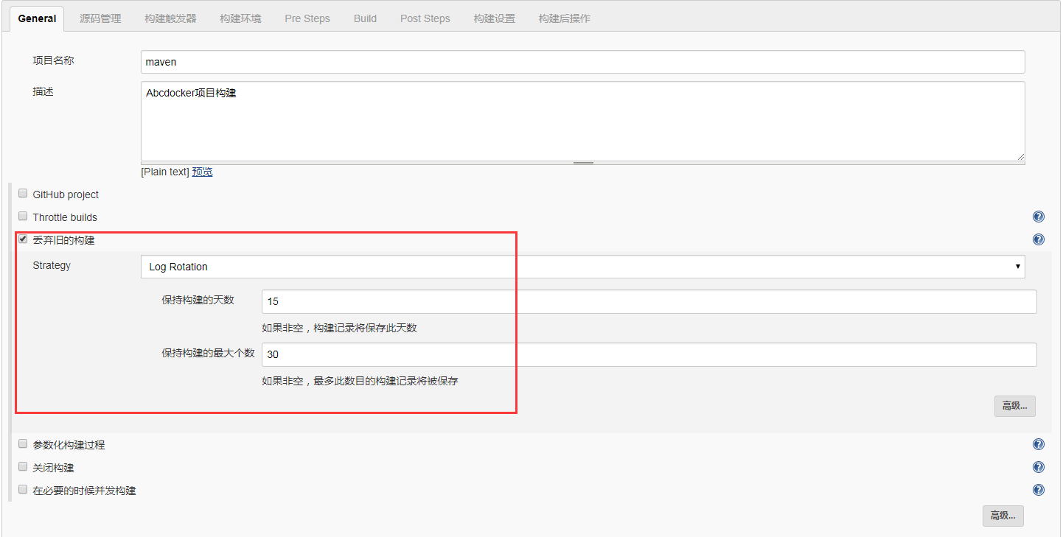Click the hint 如果非空，构建记录将保存此天数
Viewport: 1063px width, 537px height.
339,328
